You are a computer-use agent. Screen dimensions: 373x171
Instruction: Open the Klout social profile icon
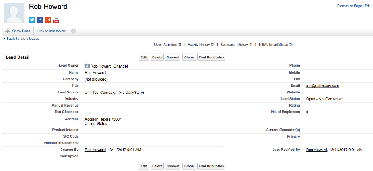coord(48,20)
